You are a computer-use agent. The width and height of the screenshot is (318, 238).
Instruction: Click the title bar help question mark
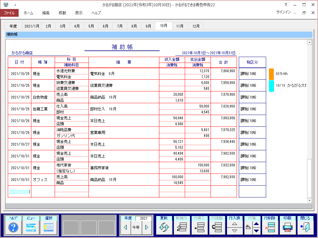point(286,5)
